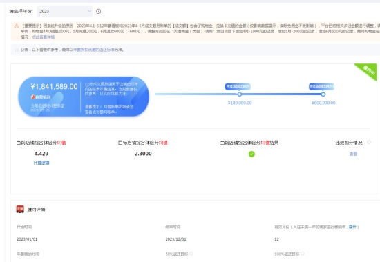Click tooltip label above ¥600,000.00 milestone
380x262 pixels.
(x=321, y=87)
